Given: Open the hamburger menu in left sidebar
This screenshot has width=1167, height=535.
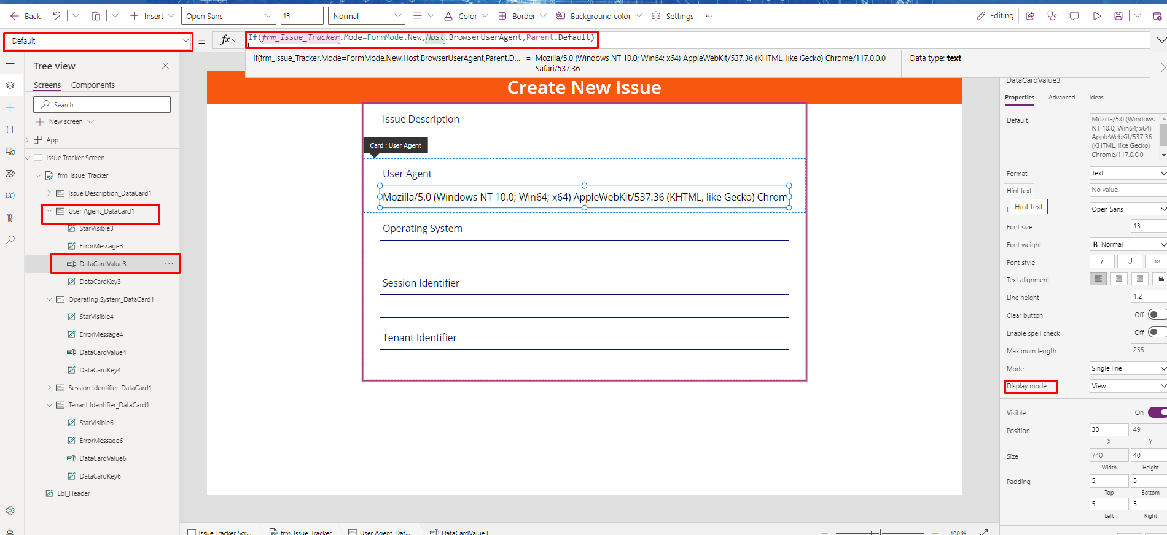Looking at the screenshot, I should 10,63.
